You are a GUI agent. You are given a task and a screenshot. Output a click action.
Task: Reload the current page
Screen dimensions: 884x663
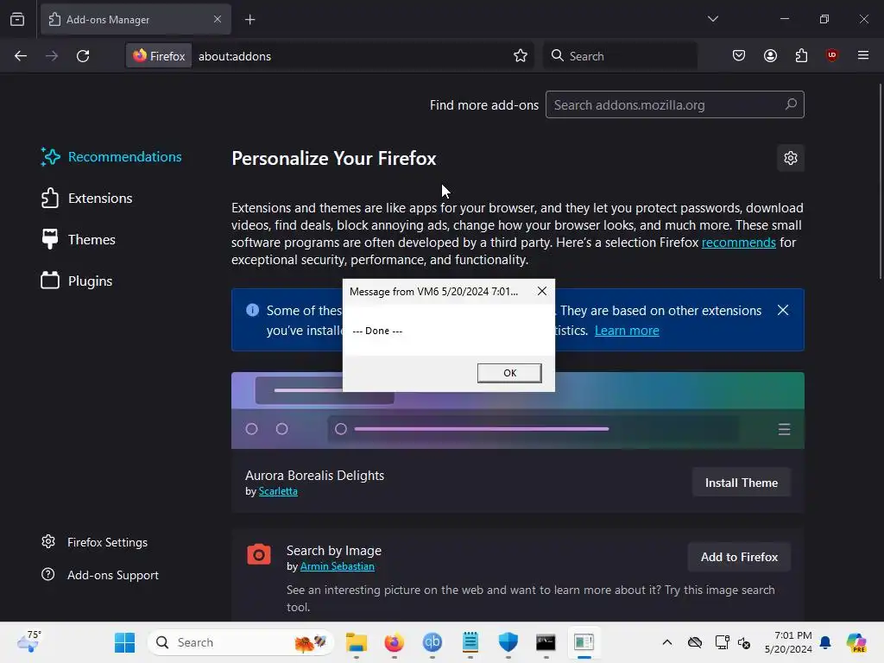coord(83,56)
